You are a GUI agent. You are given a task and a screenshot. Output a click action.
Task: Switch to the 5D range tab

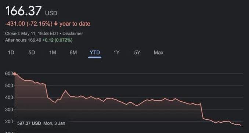[x=32, y=53]
